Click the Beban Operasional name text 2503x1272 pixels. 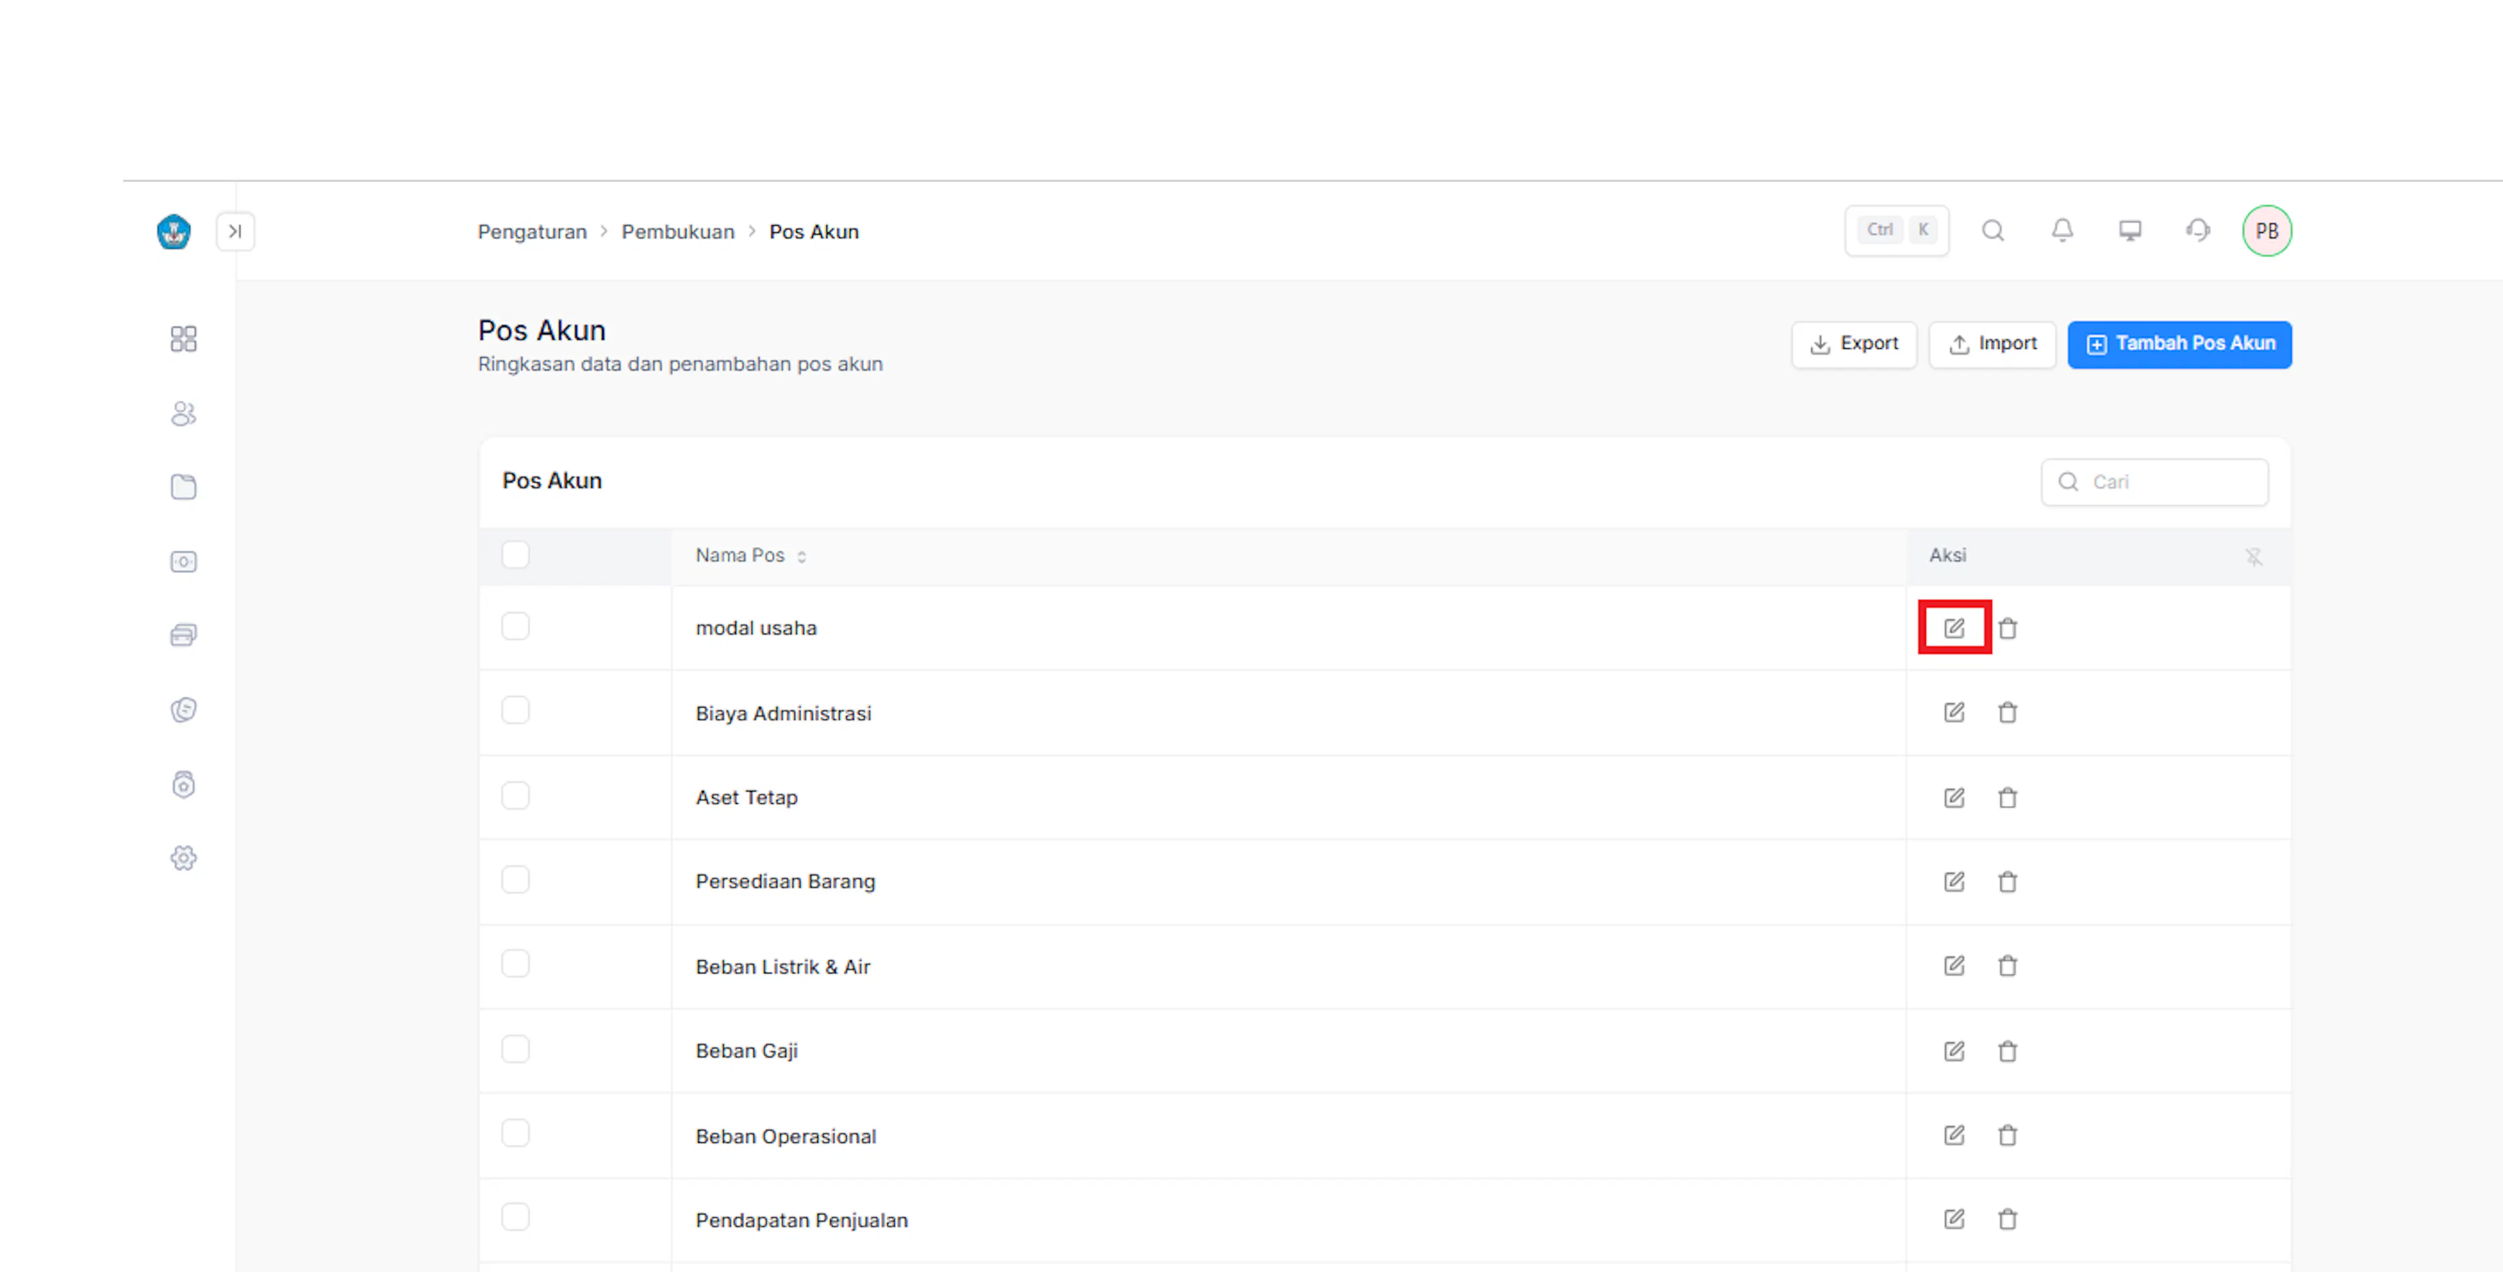point(786,1136)
